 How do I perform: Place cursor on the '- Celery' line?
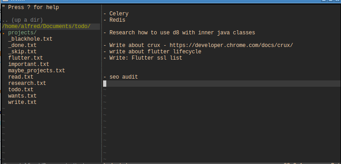pos(116,14)
